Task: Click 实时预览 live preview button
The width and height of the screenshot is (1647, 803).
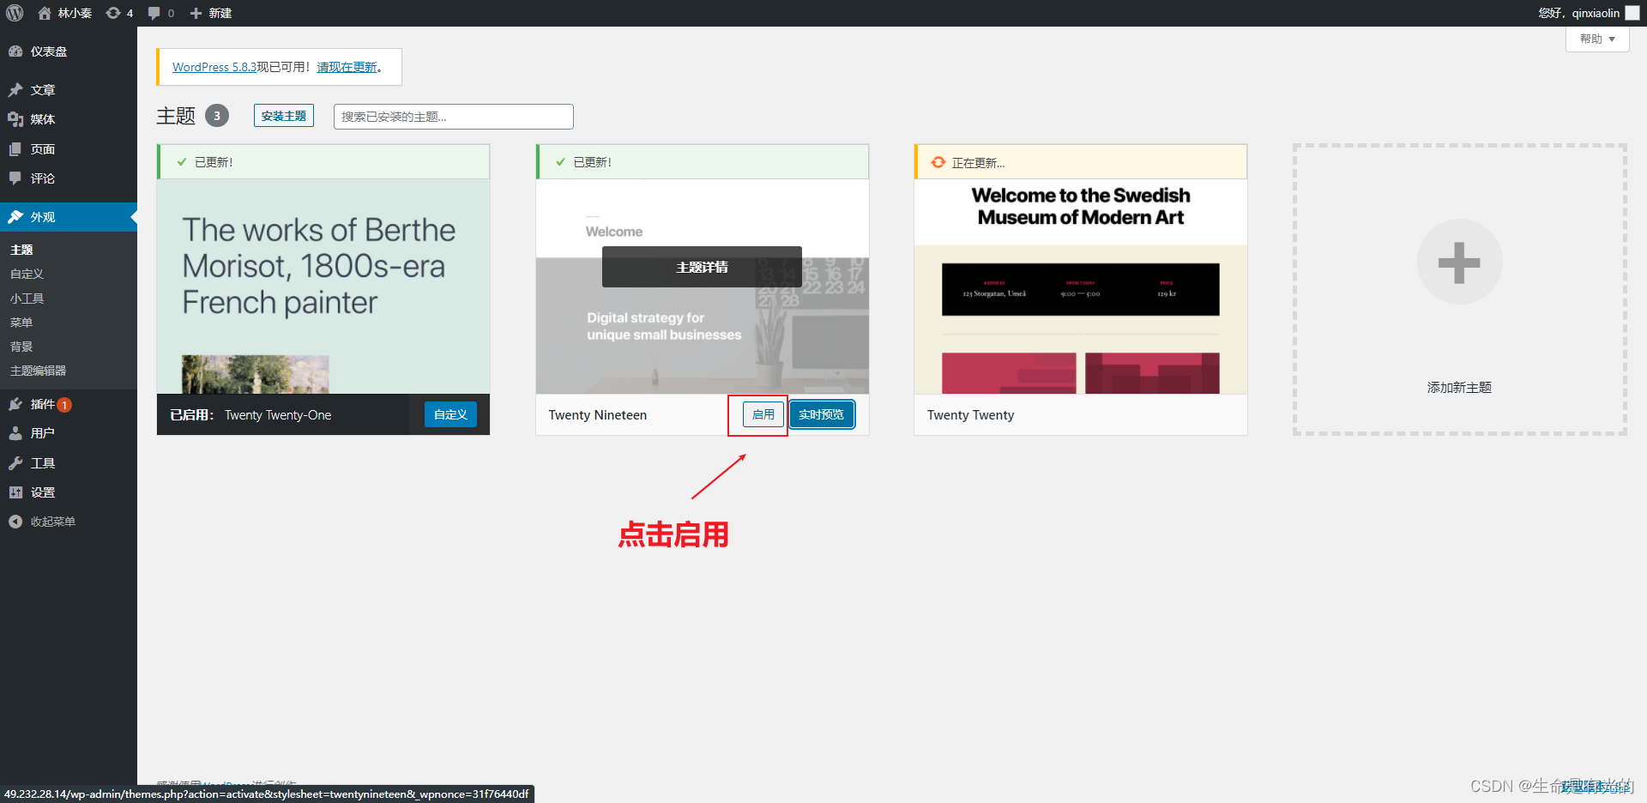Action: pos(822,414)
